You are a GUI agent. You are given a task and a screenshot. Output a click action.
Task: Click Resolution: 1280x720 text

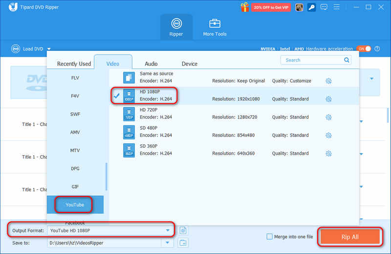235,117
